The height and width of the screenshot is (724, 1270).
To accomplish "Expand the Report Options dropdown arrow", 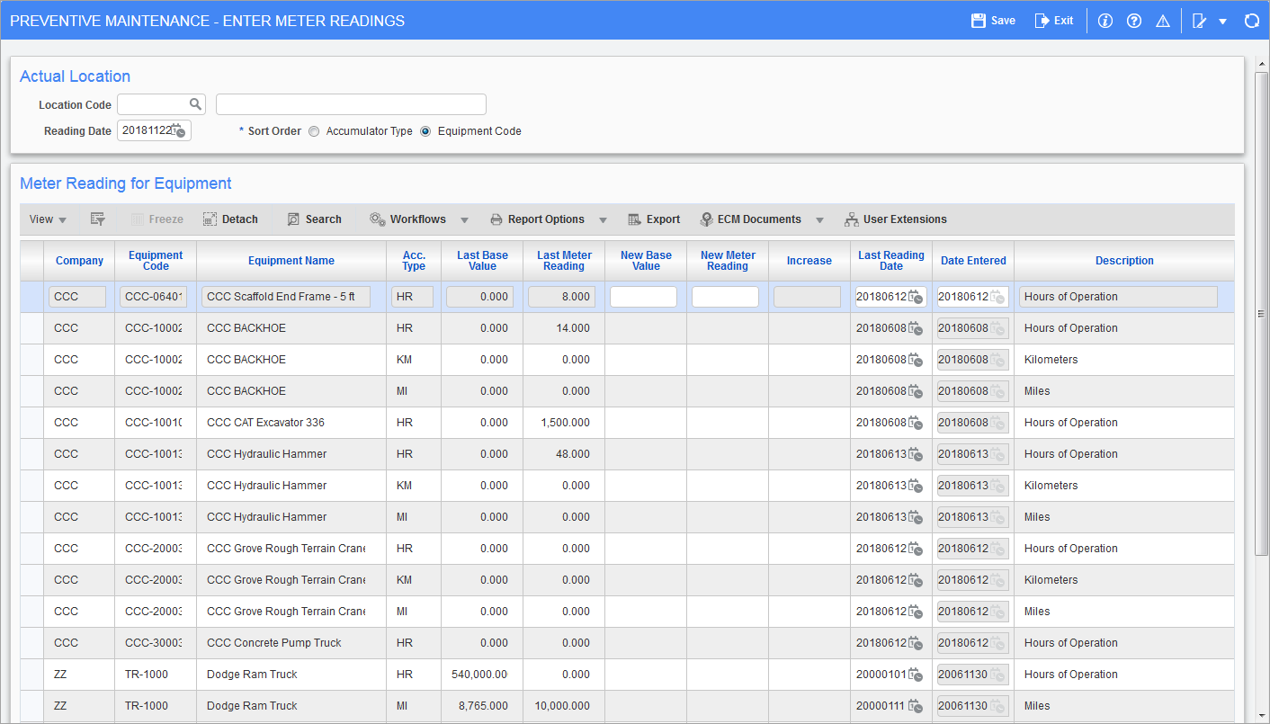I will (x=603, y=219).
